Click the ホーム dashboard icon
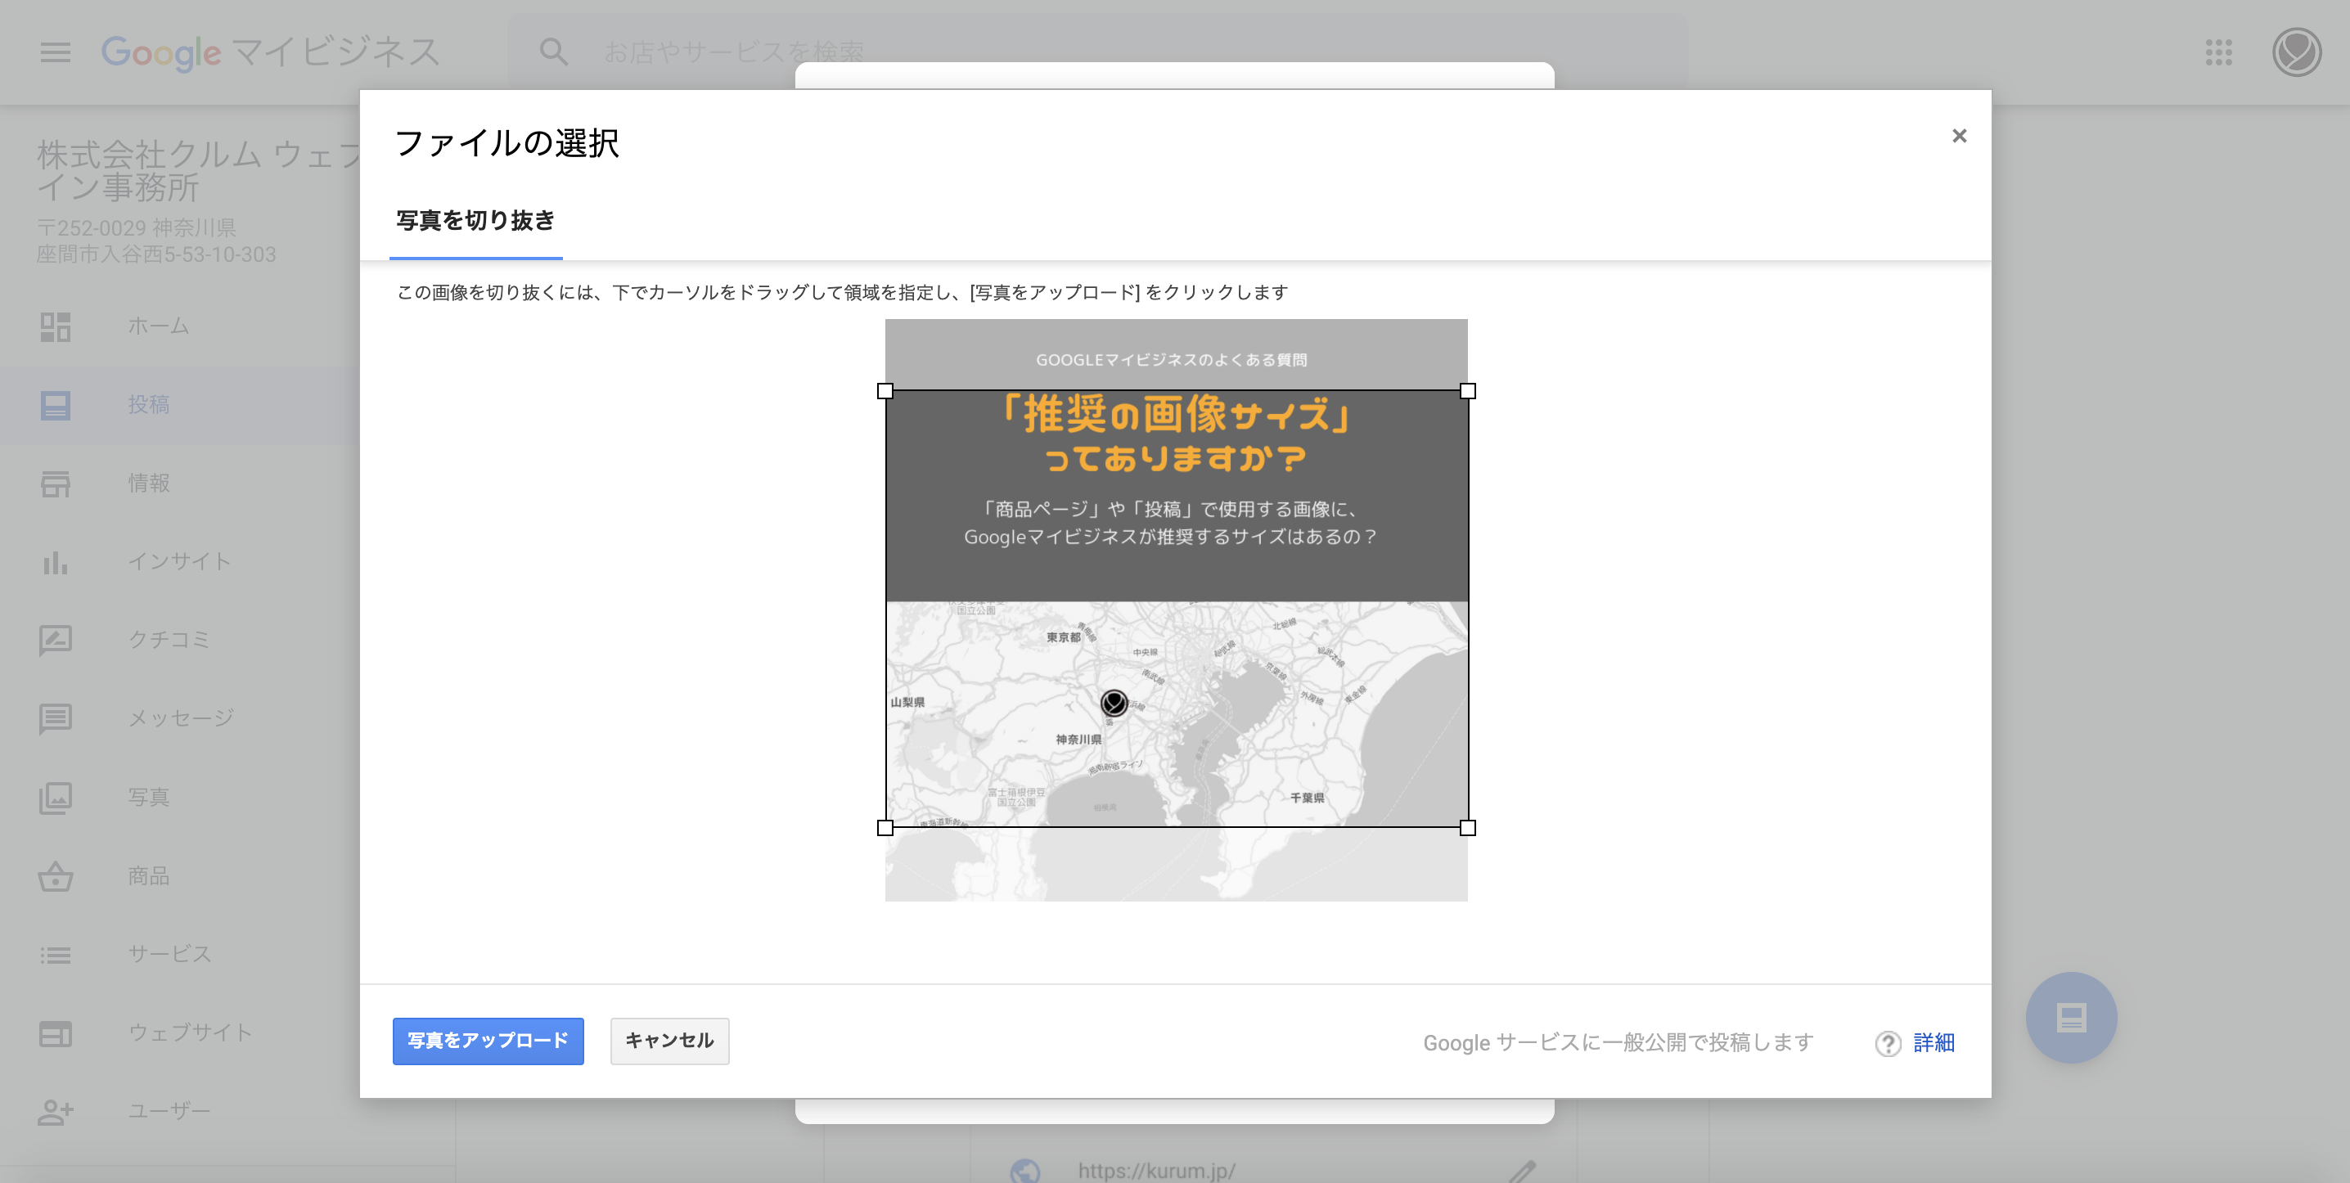The width and height of the screenshot is (2350, 1183). [x=56, y=326]
